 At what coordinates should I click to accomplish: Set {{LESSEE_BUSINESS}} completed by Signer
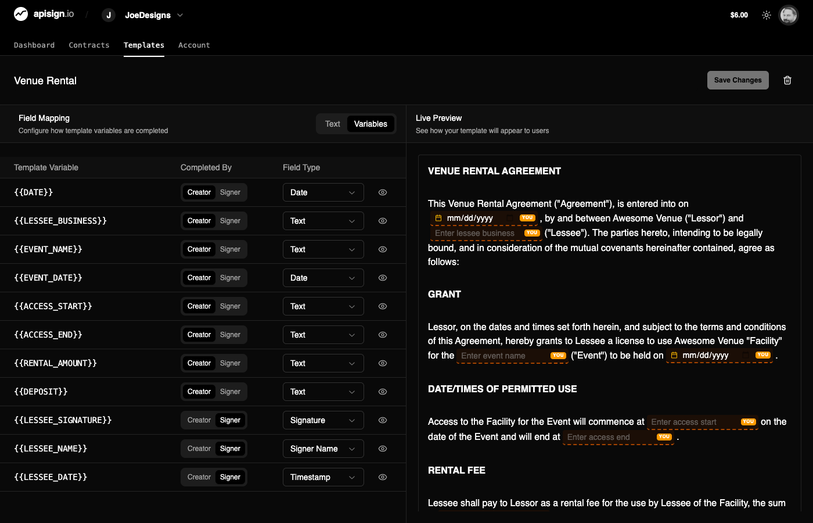(230, 221)
